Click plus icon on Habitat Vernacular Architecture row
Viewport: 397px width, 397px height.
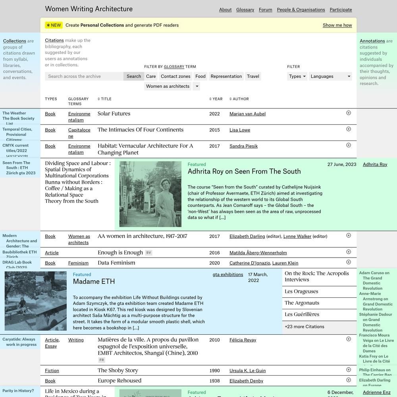(349, 145)
